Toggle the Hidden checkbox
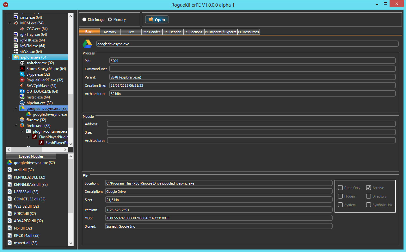Viewport: 406px width, 252px height. click(341, 196)
